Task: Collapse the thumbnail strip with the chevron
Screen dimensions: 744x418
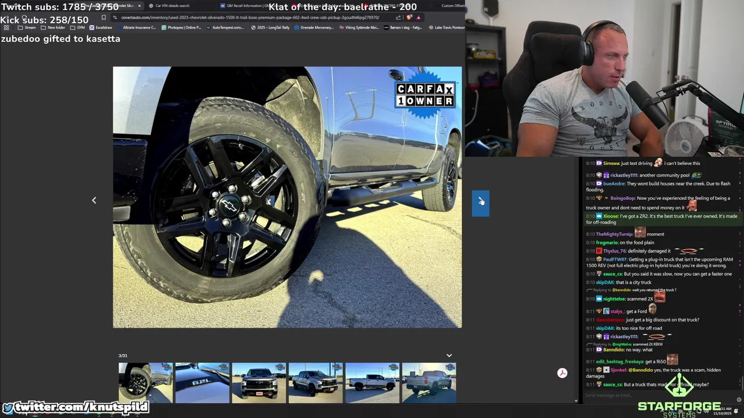Action: 449,355
